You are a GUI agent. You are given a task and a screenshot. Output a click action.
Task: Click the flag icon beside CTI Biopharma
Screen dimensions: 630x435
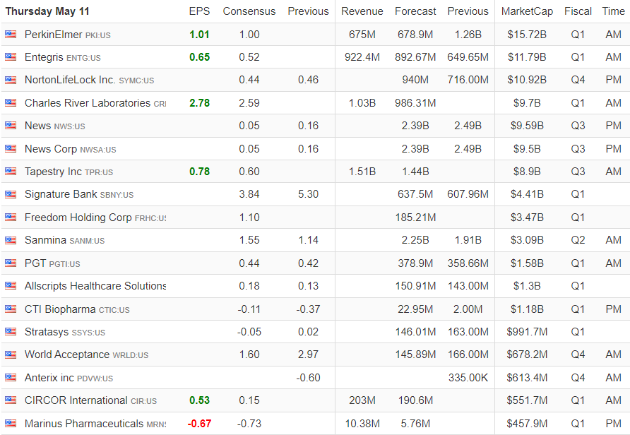[11, 309]
